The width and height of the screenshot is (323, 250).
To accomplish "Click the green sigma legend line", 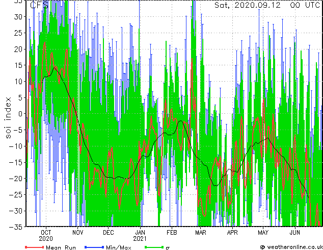I will [x=154, y=247].
